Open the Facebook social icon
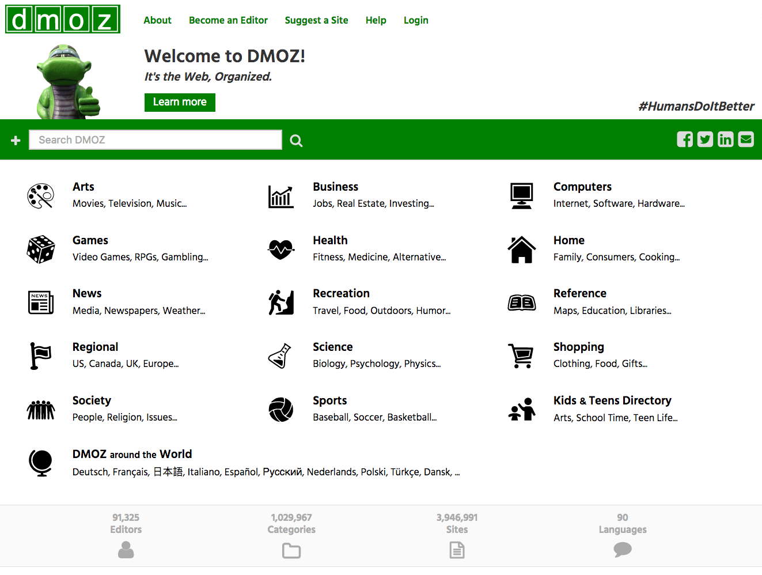This screenshot has height=575, width=762. 685,139
